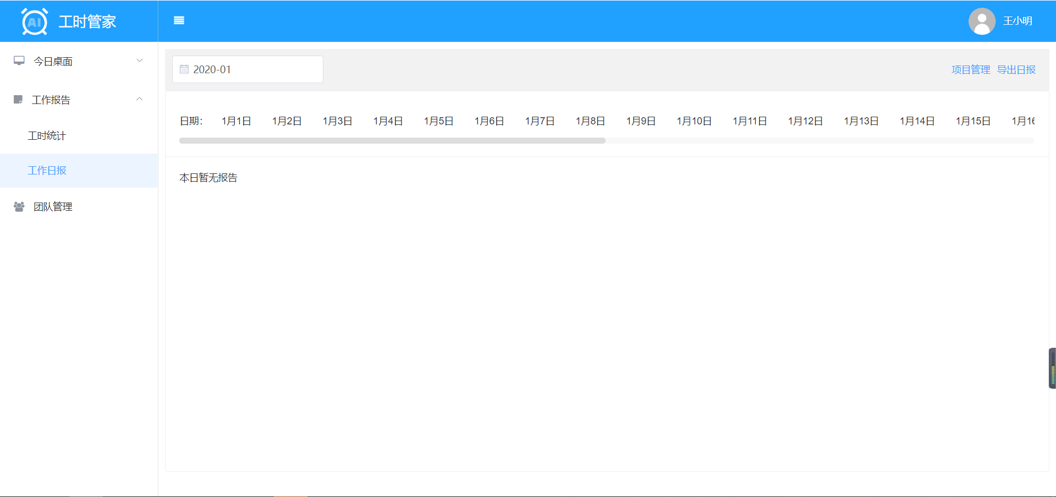This screenshot has height=497, width=1056.
Task: Toggle sidebar with the hamburger menu icon
Action: tap(179, 21)
